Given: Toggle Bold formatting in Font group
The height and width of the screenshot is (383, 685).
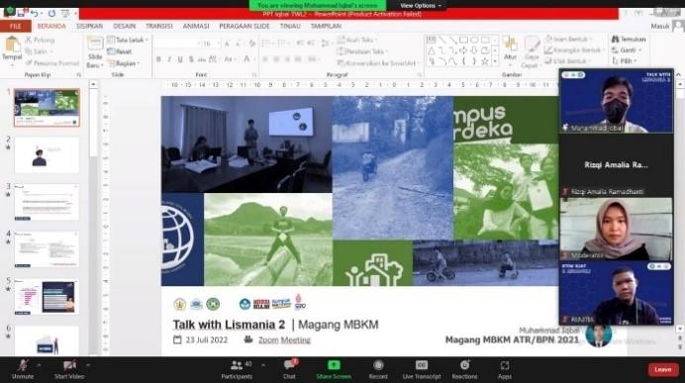Looking at the screenshot, I should [158, 59].
